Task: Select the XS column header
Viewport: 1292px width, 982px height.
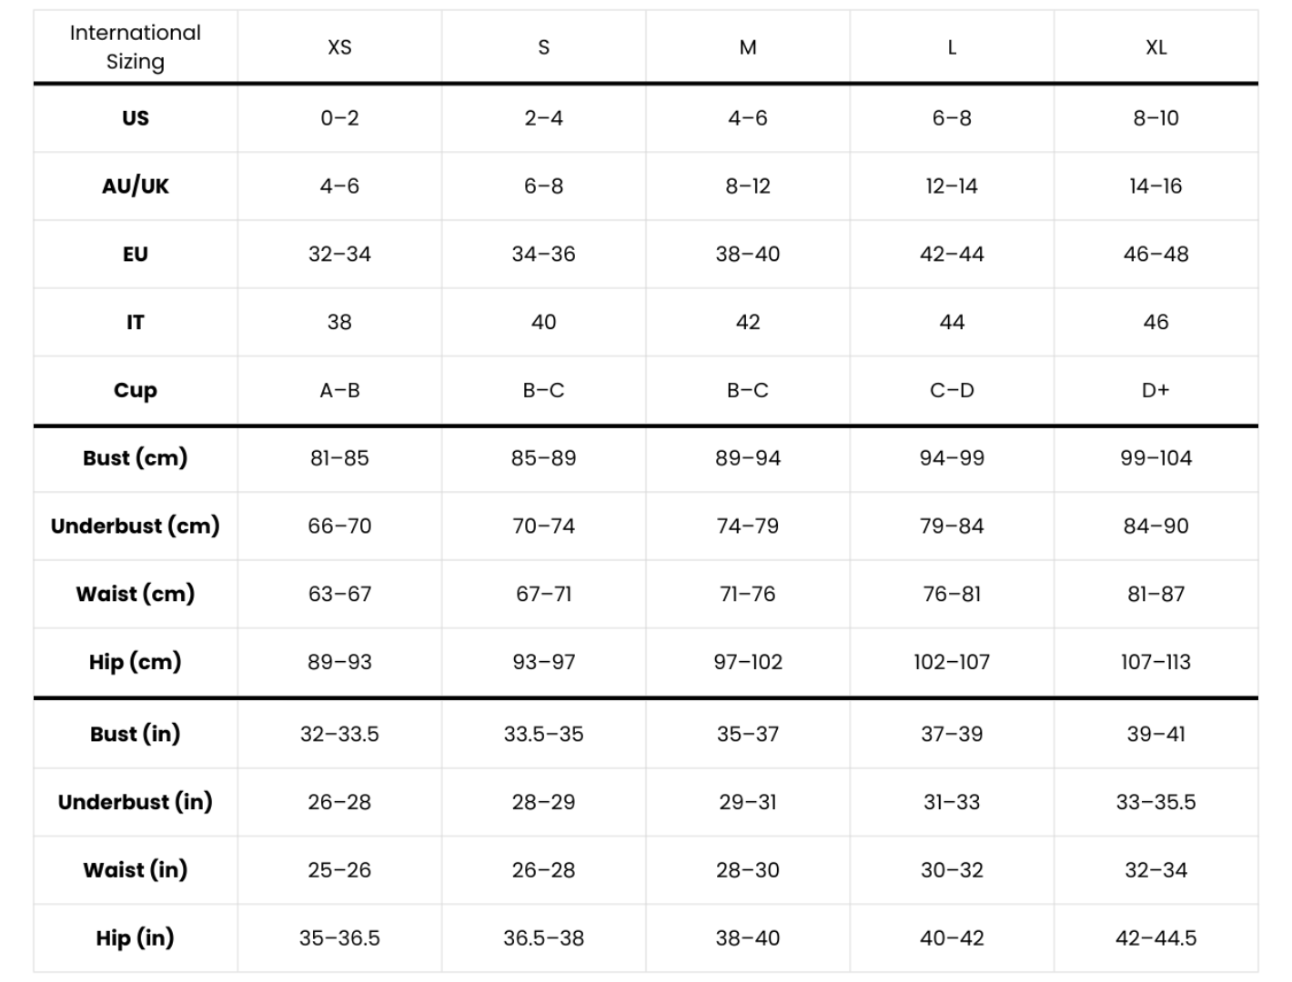Action: tap(339, 47)
